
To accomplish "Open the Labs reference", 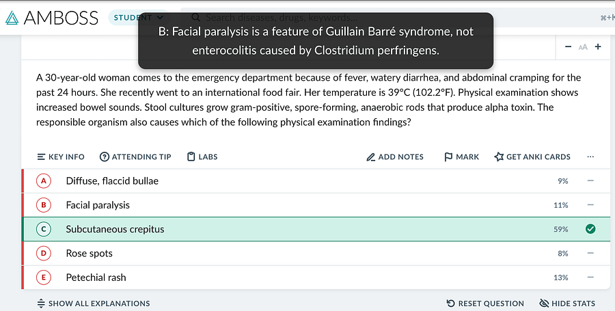I will click(202, 157).
